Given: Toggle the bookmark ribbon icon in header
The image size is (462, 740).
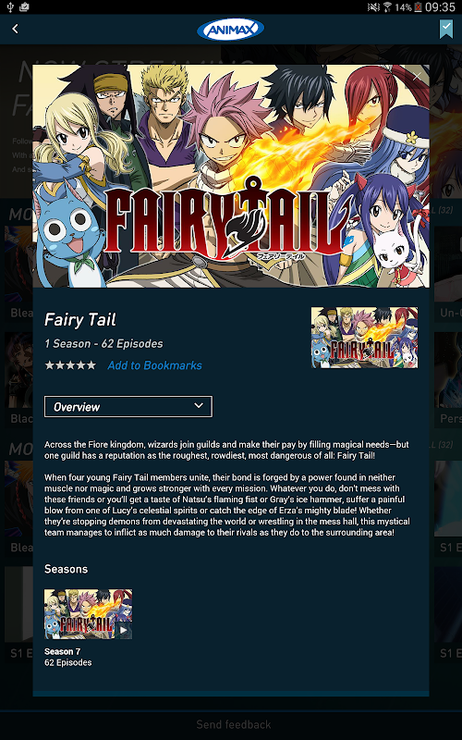Looking at the screenshot, I should [446, 29].
